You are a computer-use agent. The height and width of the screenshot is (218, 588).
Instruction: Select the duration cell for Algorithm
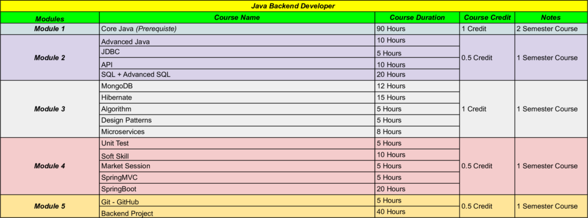pyautogui.click(x=417, y=109)
